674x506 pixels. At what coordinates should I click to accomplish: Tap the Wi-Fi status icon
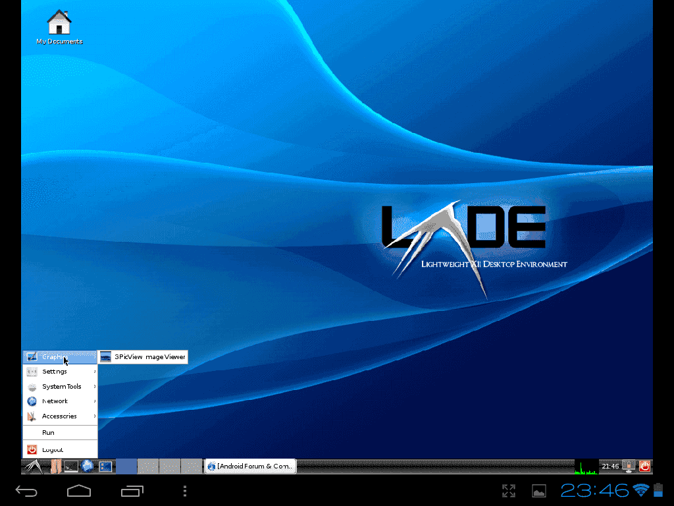(641, 490)
